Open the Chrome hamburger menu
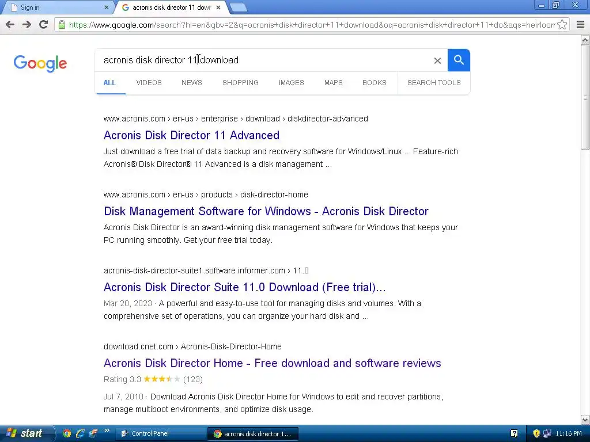590x442 pixels. 580,25
